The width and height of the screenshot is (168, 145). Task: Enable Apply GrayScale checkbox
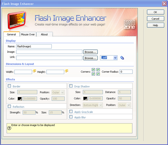(x=71, y=112)
